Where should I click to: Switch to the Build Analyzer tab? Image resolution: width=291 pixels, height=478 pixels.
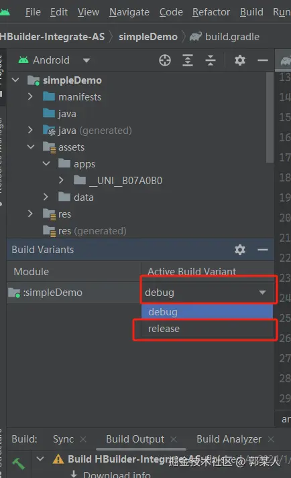click(x=229, y=439)
